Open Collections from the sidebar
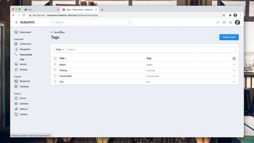This screenshot has height=143, width=254. pos(25,44)
